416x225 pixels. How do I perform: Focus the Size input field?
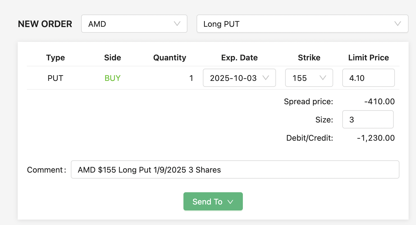[368, 119]
